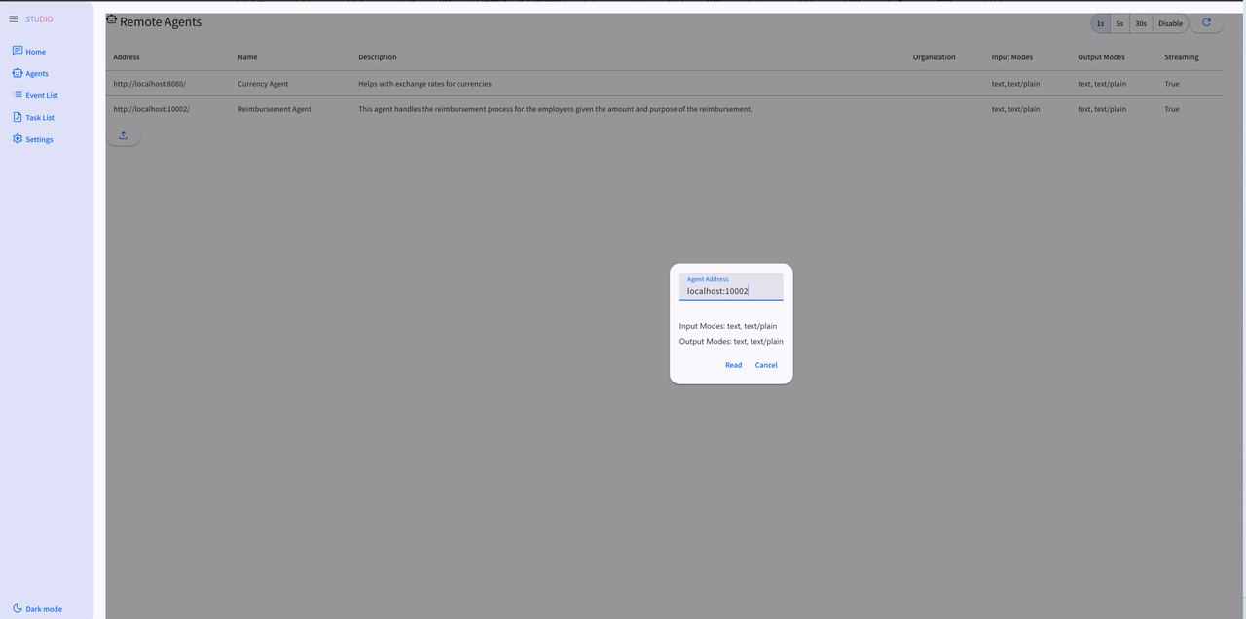1246x619 pixels.
Task: Click the Agent Address input field
Action: pos(731,290)
